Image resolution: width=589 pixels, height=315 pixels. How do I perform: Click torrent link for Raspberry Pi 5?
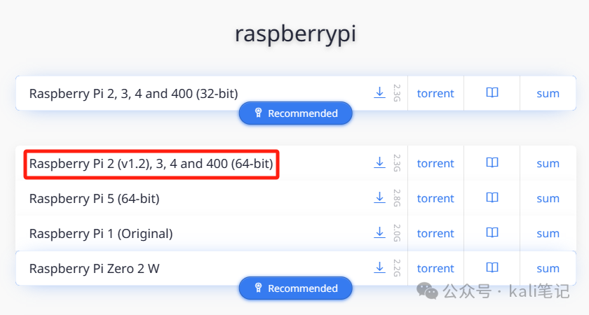pyautogui.click(x=435, y=198)
